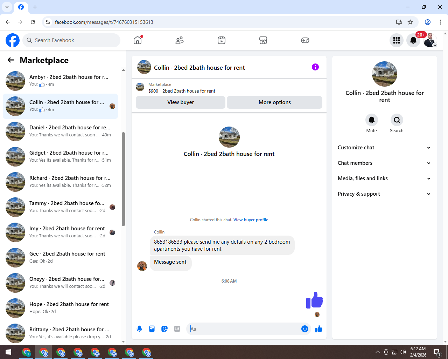Expand Privacy & support section

[384, 194]
